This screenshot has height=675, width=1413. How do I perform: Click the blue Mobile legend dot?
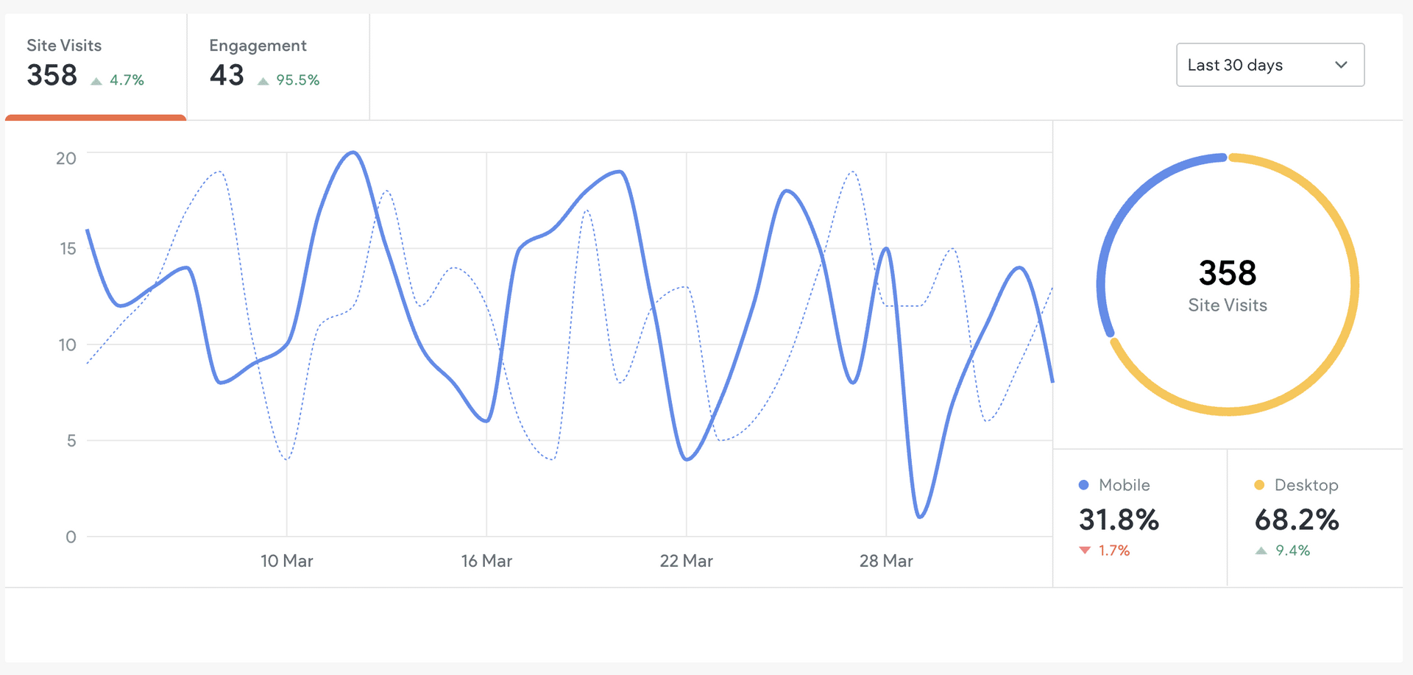[1083, 485]
